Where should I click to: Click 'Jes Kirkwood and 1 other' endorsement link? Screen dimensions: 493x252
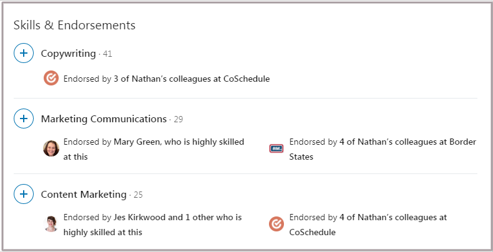152,225
